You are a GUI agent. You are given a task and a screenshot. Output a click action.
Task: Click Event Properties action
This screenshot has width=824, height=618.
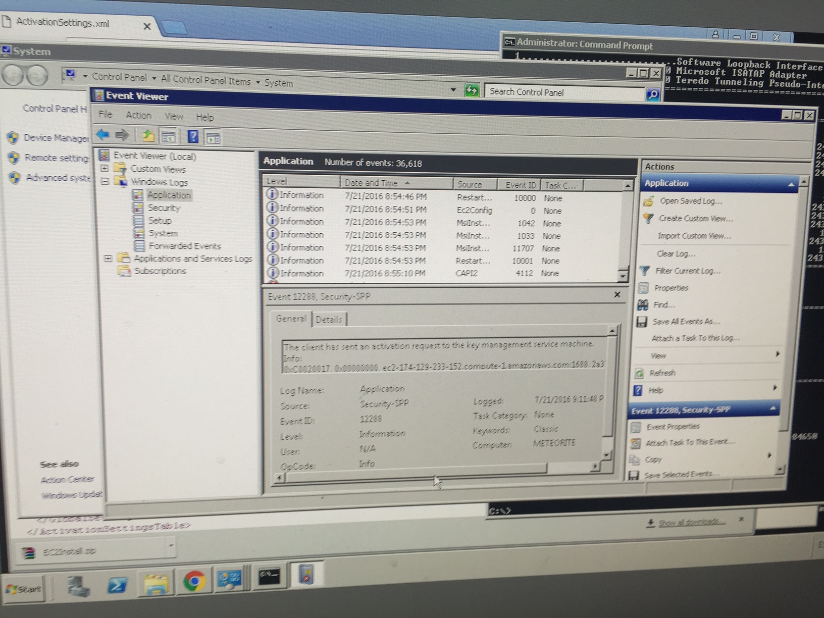(673, 427)
